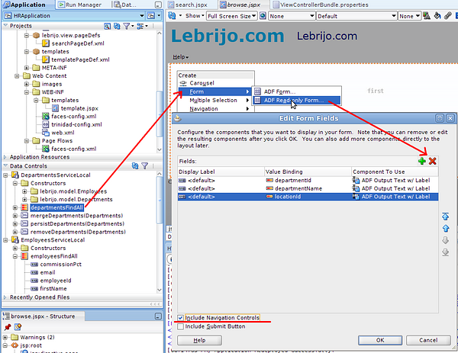Image resolution: width=458 pixels, height=353 pixels.
Task: Enable the Include Submit Button checkbox
Action: [x=180, y=326]
